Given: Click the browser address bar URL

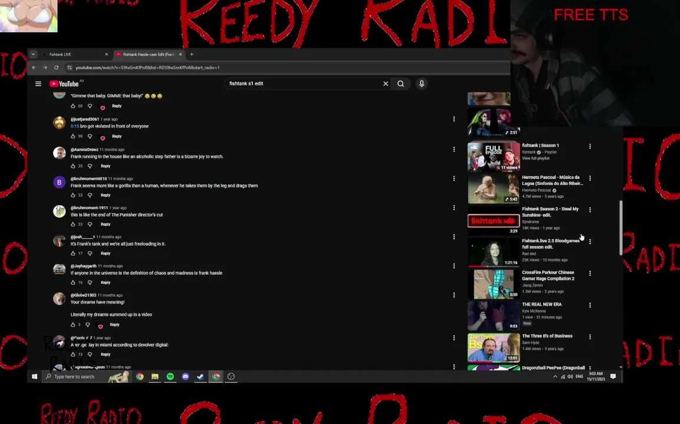Looking at the screenshot, I should [147, 68].
